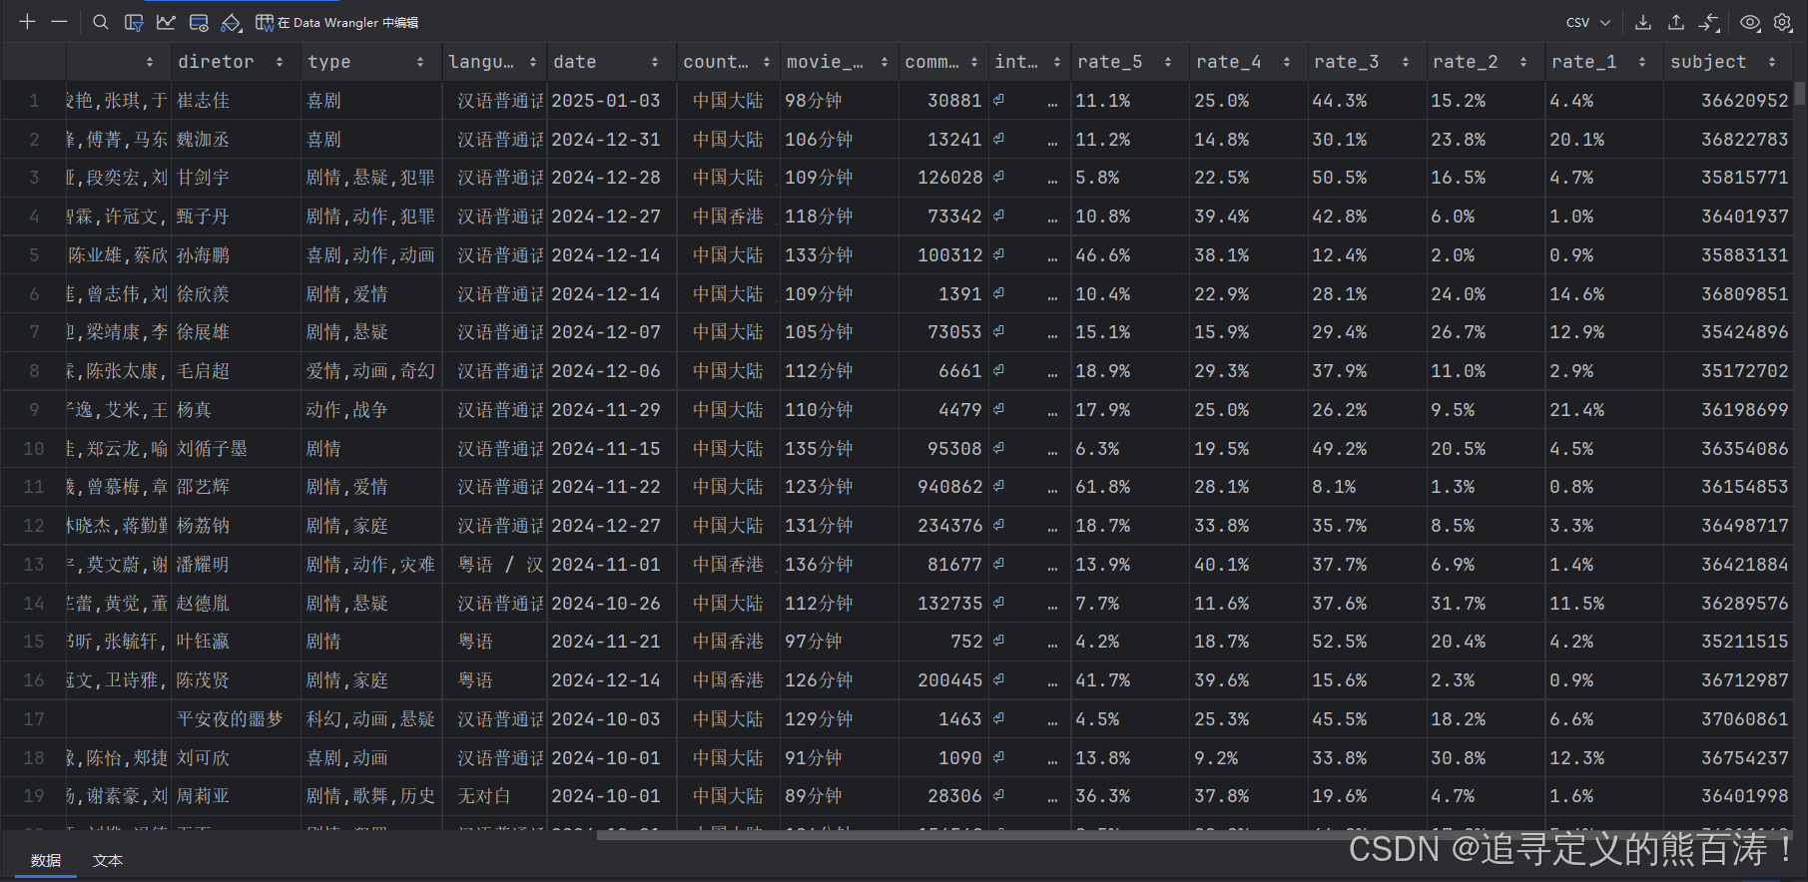This screenshot has width=1808, height=882.
Task: Open intro cell link icon in row 1
Action: pyautogui.click(x=998, y=100)
